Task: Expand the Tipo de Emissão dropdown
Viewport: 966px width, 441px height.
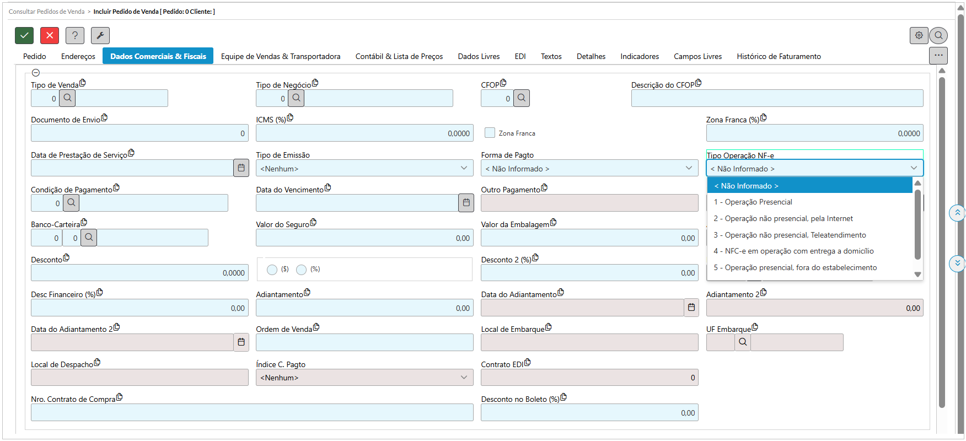Action: pyautogui.click(x=364, y=168)
